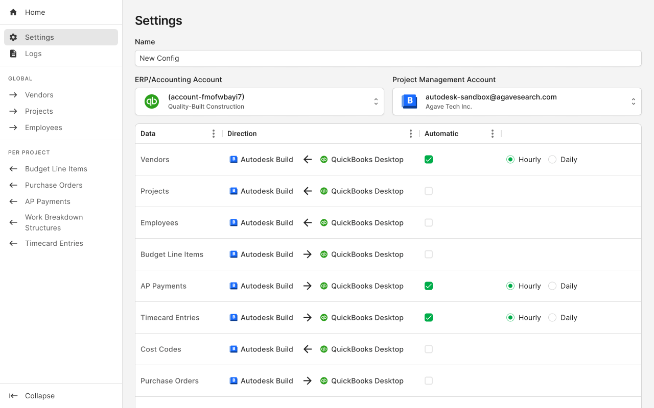Open the Project Management Account dropdown

click(517, 101)
